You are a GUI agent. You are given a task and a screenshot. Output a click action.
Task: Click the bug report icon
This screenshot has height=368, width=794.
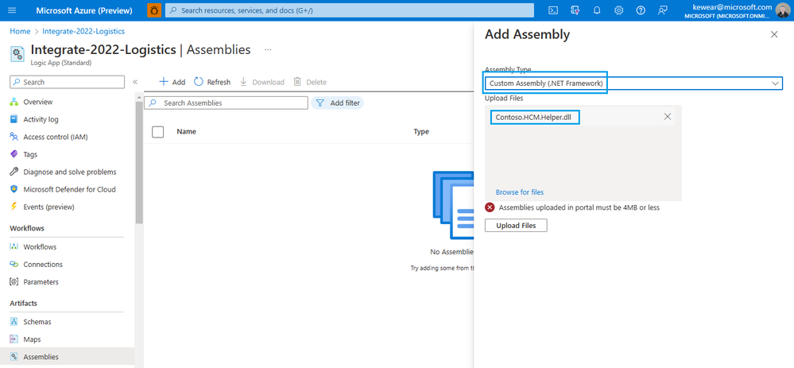tap(154, 10)
